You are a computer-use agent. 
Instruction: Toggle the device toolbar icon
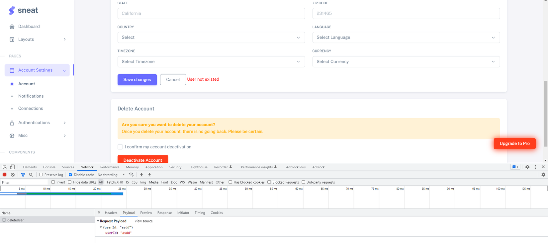(x=12, y=167)
